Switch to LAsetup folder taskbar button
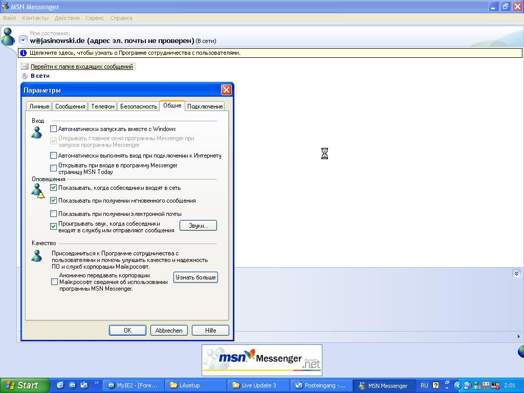The image size is (524, 393). click(x=196, y=385)
